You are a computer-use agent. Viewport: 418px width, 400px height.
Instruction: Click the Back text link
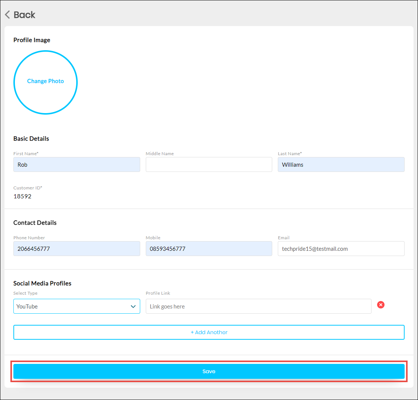tap(25, 15)
